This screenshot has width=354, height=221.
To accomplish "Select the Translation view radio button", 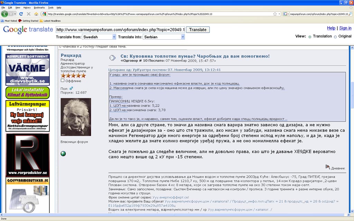I will pyautogui.click(x=310, y=37).
